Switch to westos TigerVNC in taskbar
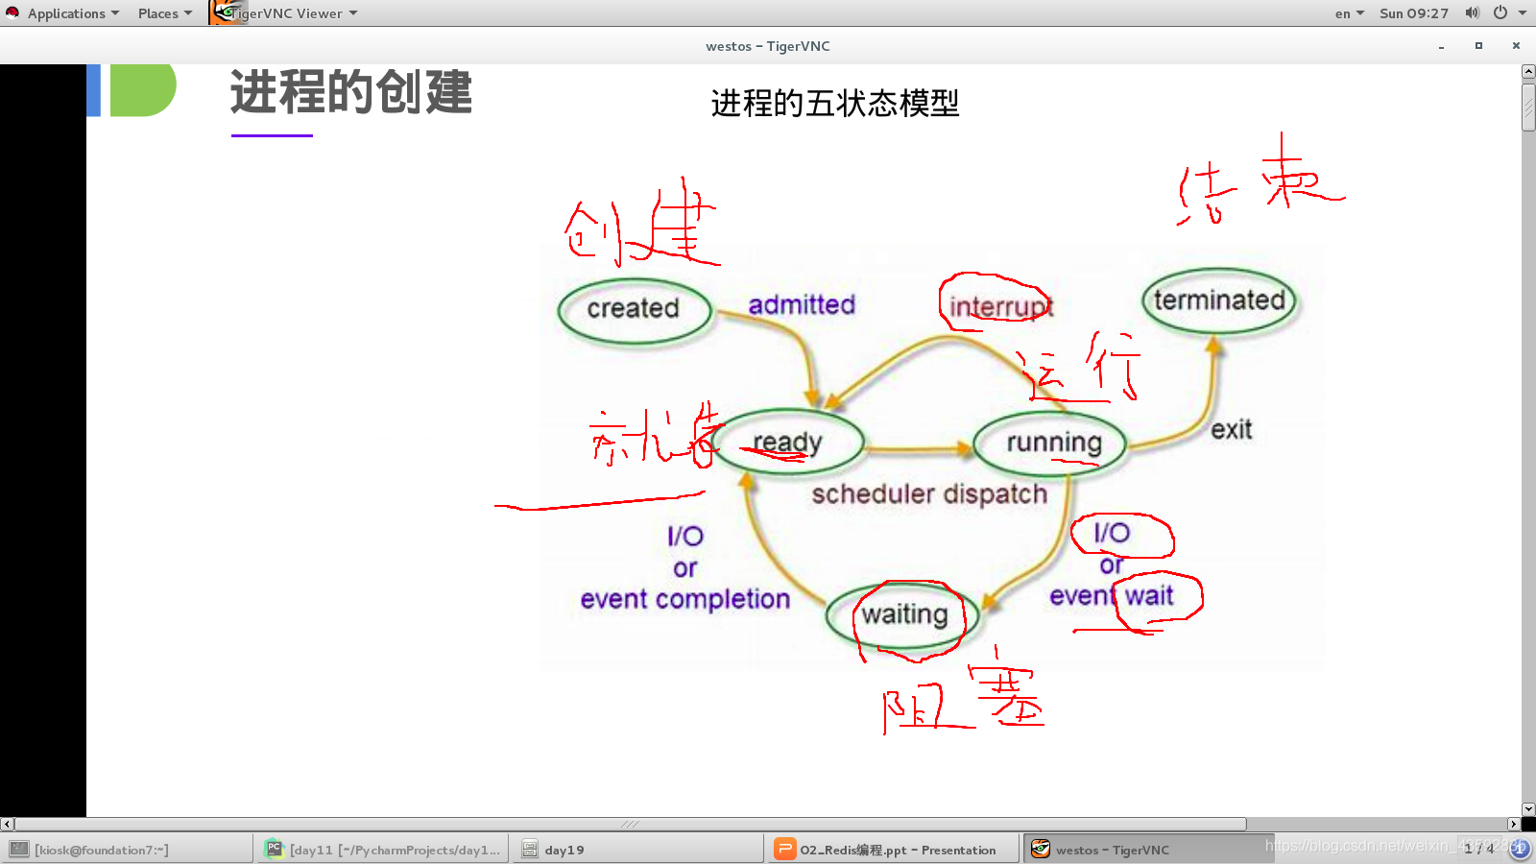Image resolution: width=1536 pixels, height=864 pixels. 1148,850
